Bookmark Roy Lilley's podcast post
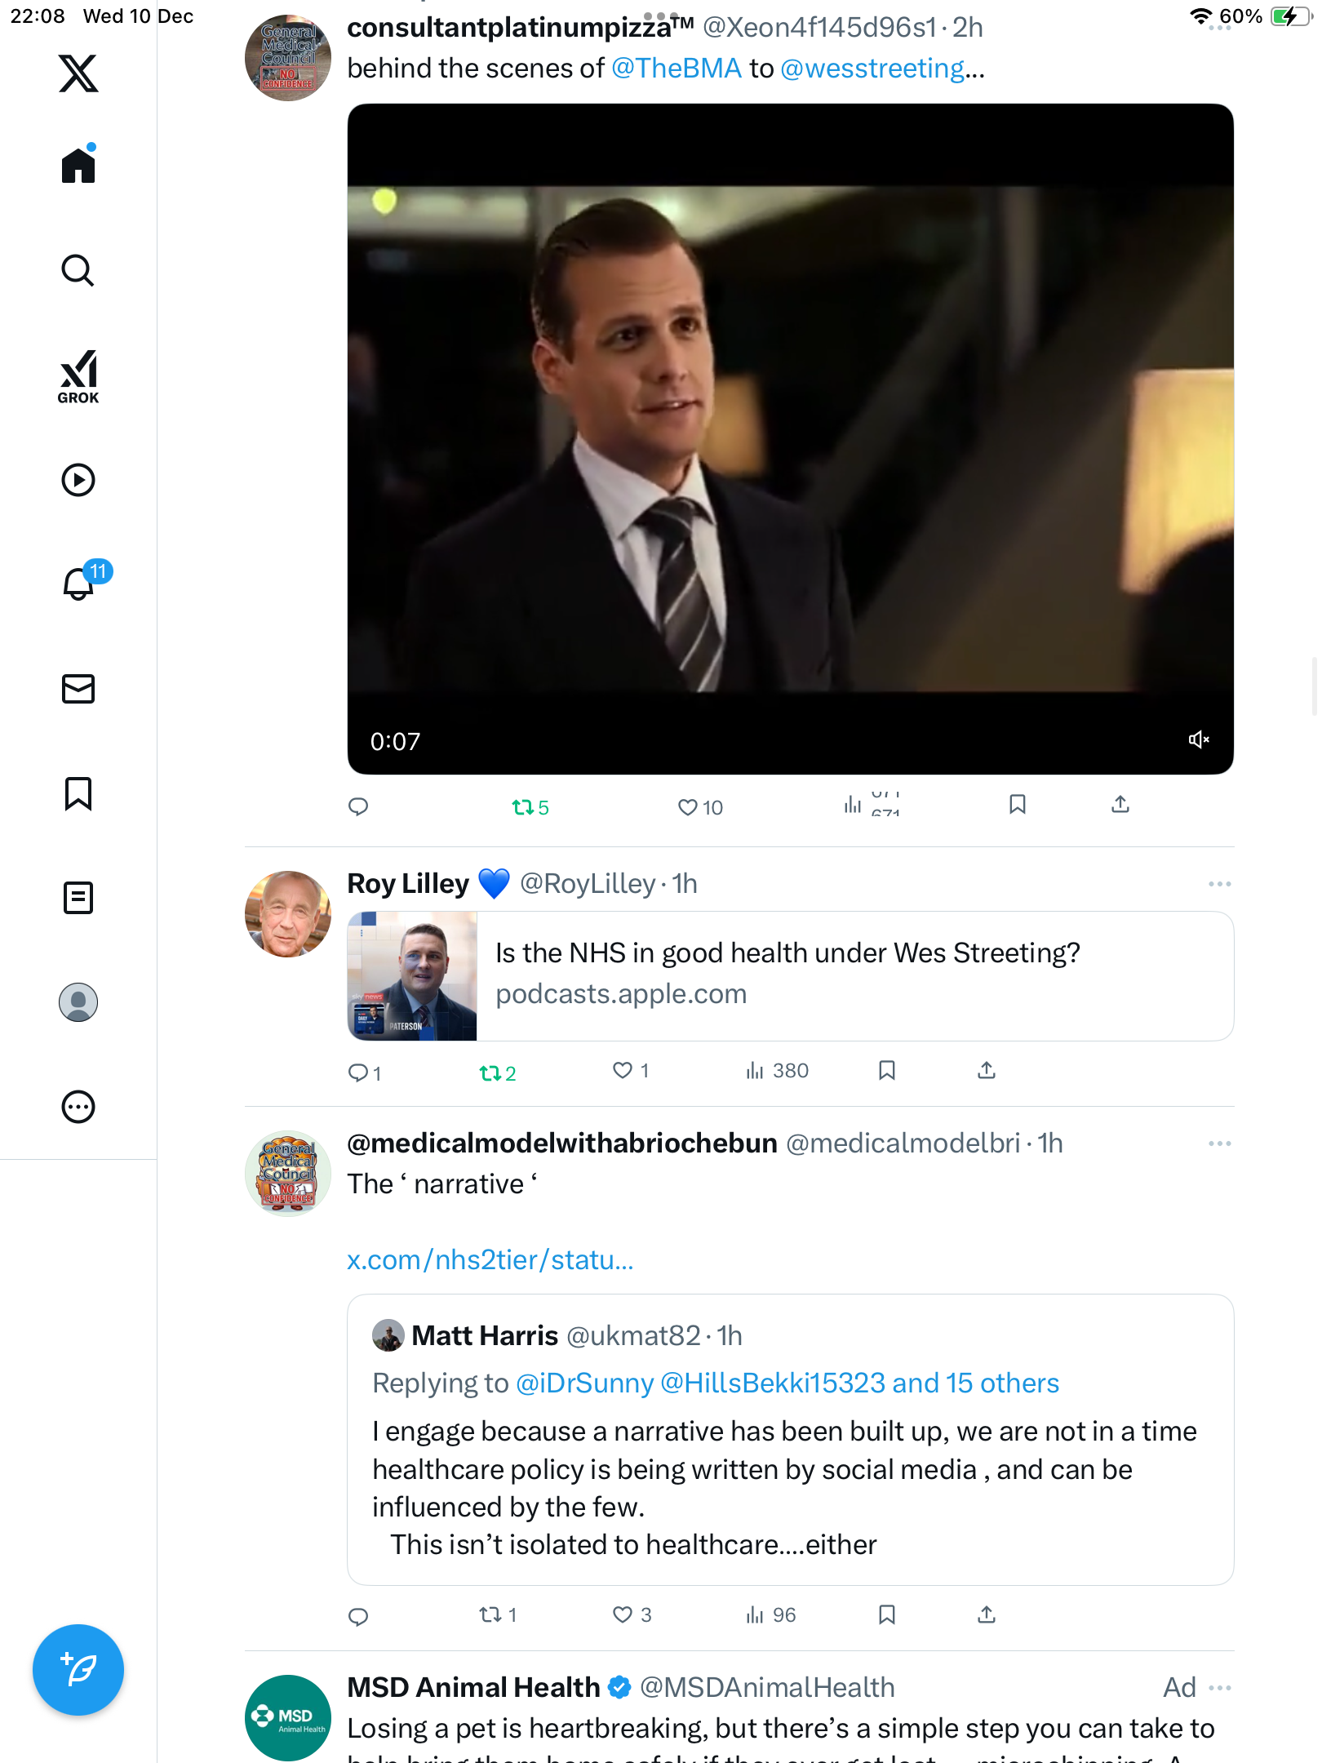The width and height of the screenshot is (1322, 1763). coord(887,1070)
